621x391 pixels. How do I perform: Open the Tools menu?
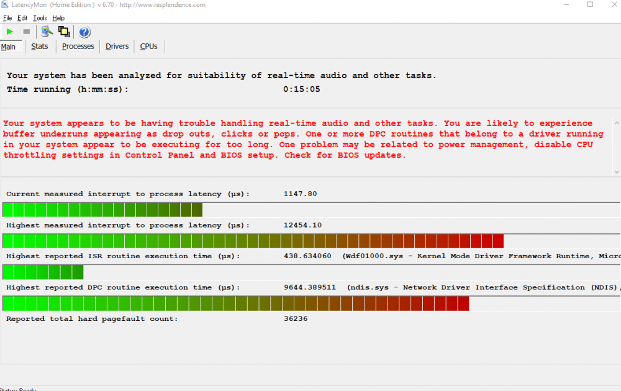point(40,18)
